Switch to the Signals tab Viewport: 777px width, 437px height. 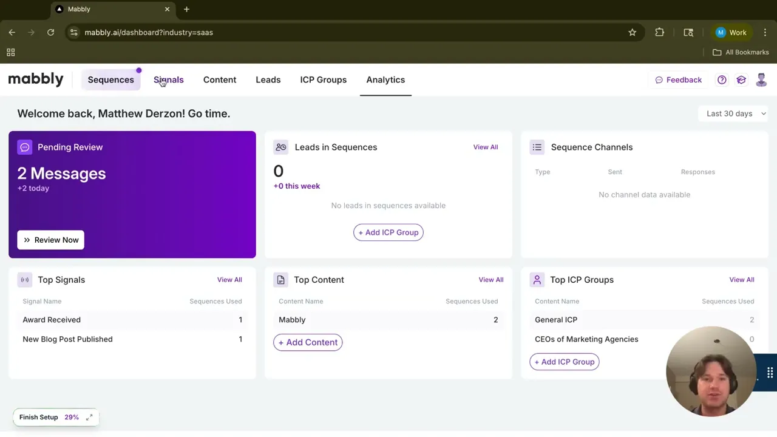point(168,80)
